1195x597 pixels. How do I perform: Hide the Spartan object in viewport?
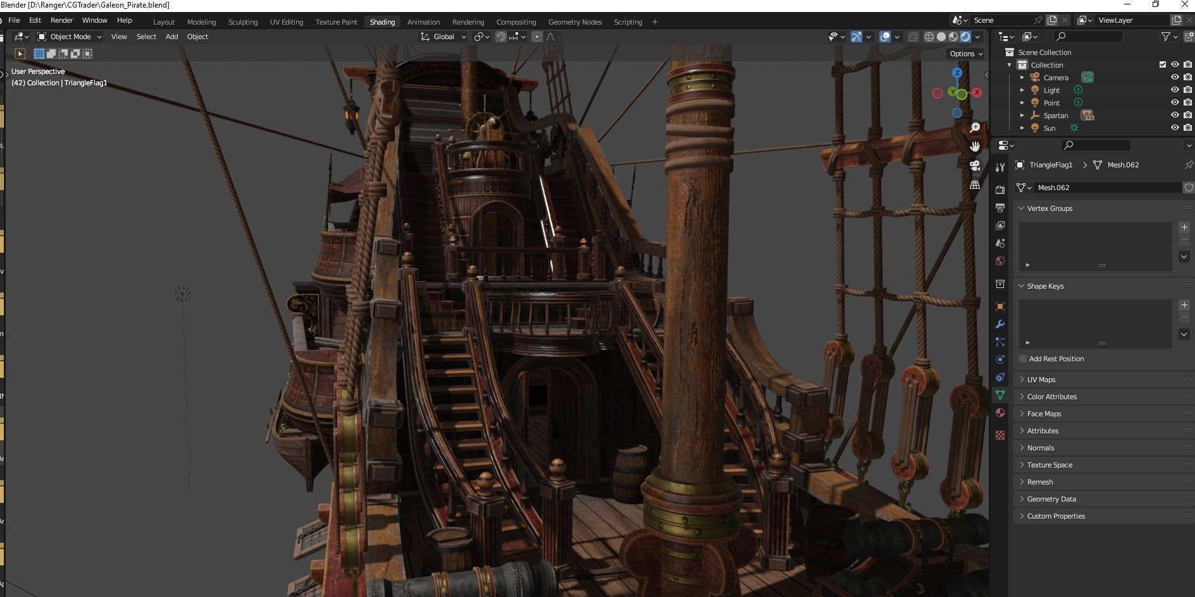coord(1175,115)
